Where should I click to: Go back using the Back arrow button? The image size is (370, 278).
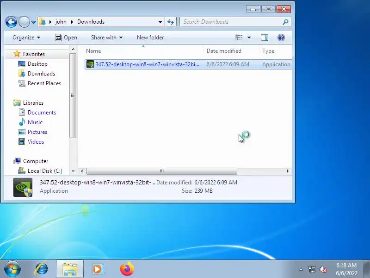pyautogui.click(x=11, y=22)
